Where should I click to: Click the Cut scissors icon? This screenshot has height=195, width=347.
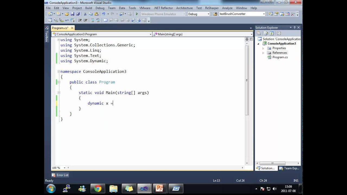point(85,14)
